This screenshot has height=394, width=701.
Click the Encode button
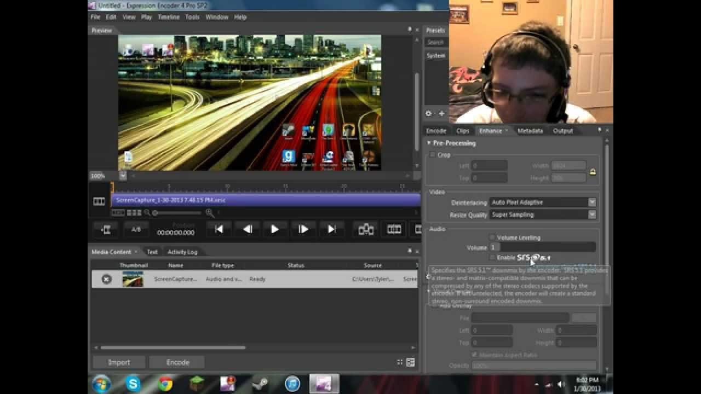point(178,362)
